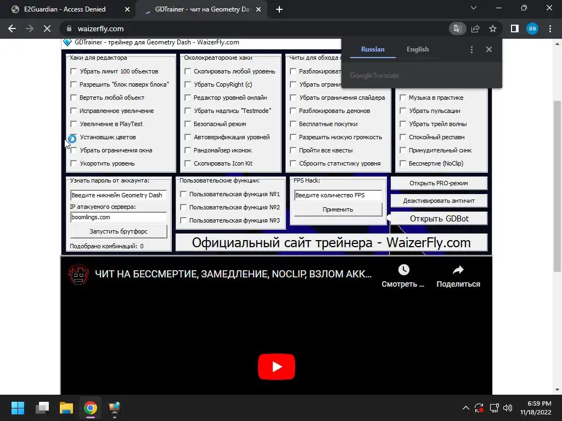Click the network tray icon
This screenshot has height=421, width=562.
pos(494,408)
